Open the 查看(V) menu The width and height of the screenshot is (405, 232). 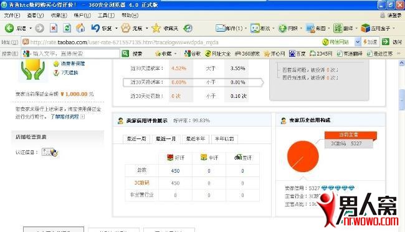pos(36,15)
